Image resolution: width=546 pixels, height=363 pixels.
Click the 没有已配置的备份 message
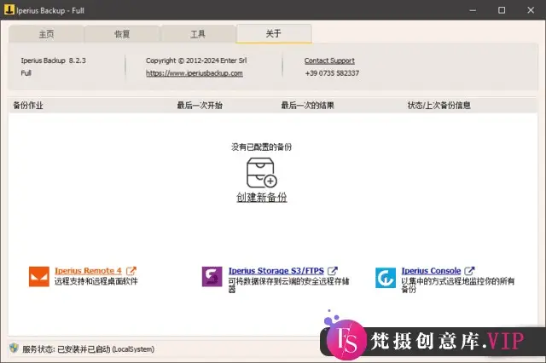[262, 147]
